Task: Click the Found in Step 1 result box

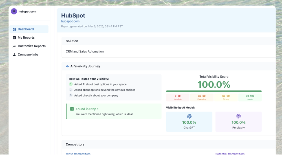Action: point(114,111)
